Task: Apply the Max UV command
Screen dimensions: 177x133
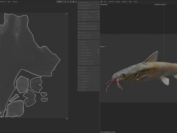Action: point(88,33)
